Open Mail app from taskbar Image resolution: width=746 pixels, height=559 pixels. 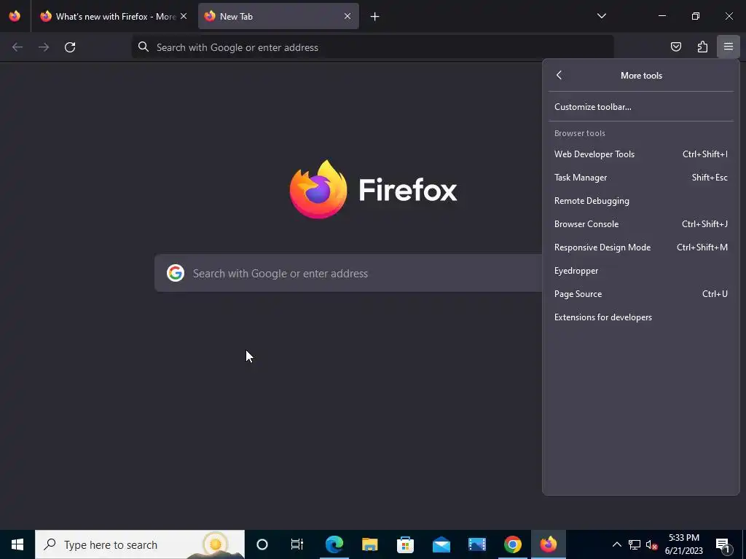click(x=441, y=544)
